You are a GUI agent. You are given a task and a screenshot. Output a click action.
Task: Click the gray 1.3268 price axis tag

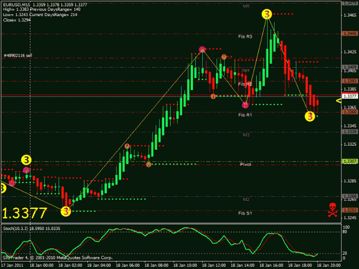350,196
